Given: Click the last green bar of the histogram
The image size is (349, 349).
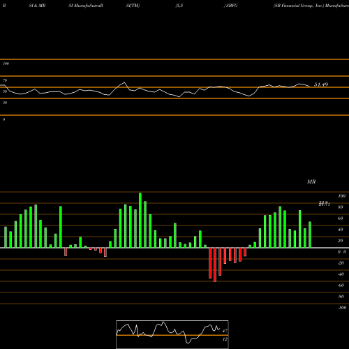Looking at the screenshot, I should [310, 235].
